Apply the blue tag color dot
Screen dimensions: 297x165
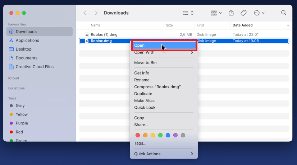point(168,135)
